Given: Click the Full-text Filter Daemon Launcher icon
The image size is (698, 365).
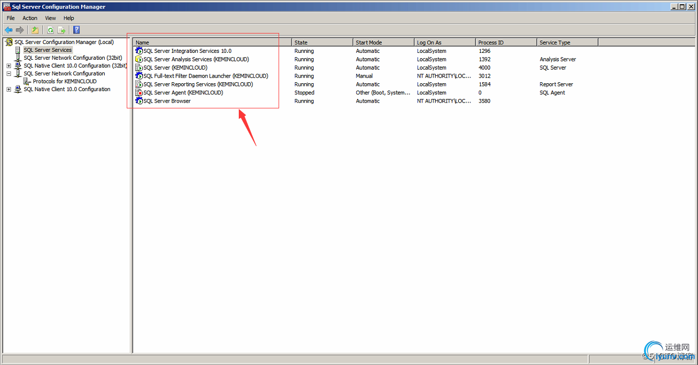Looking at the screenshot, I should [139, 76].
